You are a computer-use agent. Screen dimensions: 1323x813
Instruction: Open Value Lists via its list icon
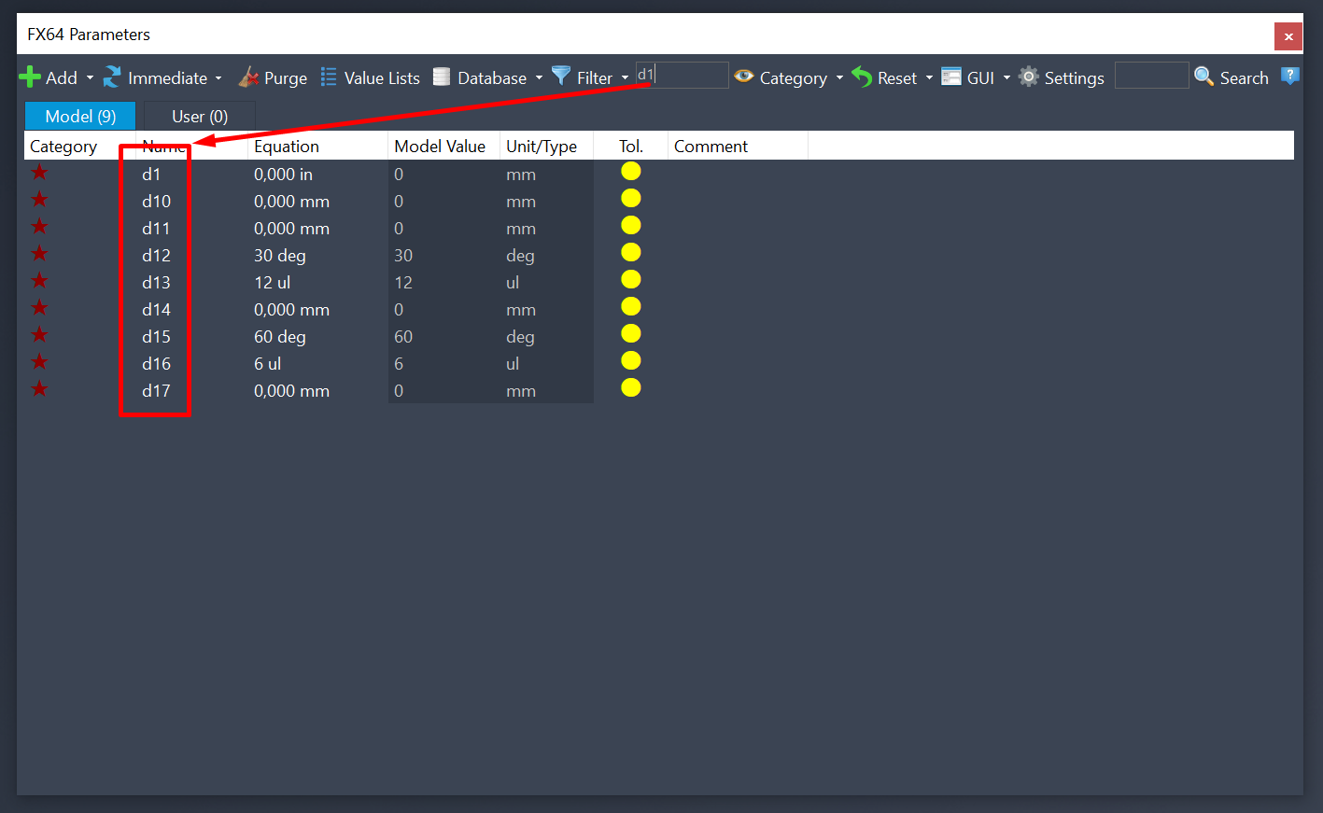[329, 77]
